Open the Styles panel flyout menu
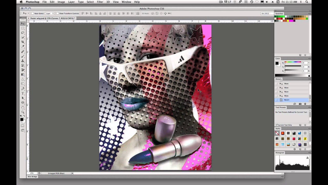The image size is (328, 185). 310,128
